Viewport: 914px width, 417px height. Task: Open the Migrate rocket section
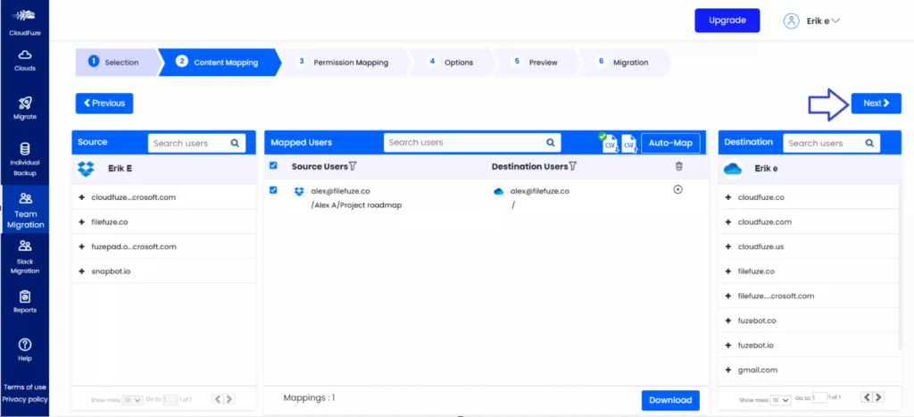coord(24,108)
